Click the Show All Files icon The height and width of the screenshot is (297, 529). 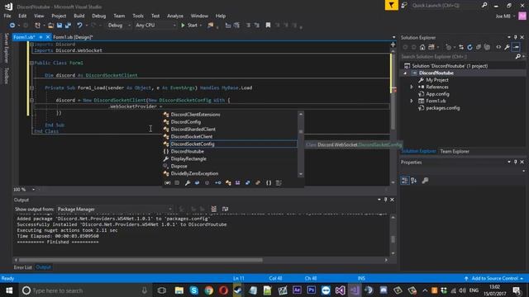coord(487,47)
